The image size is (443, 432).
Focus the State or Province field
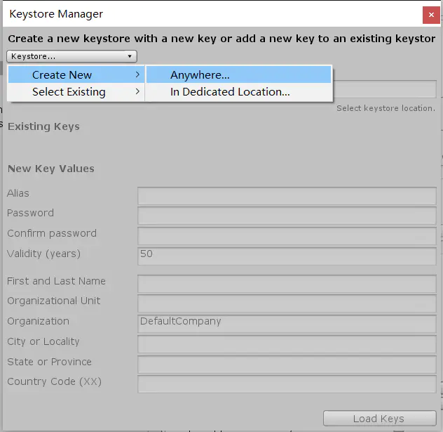coord(287,365)
